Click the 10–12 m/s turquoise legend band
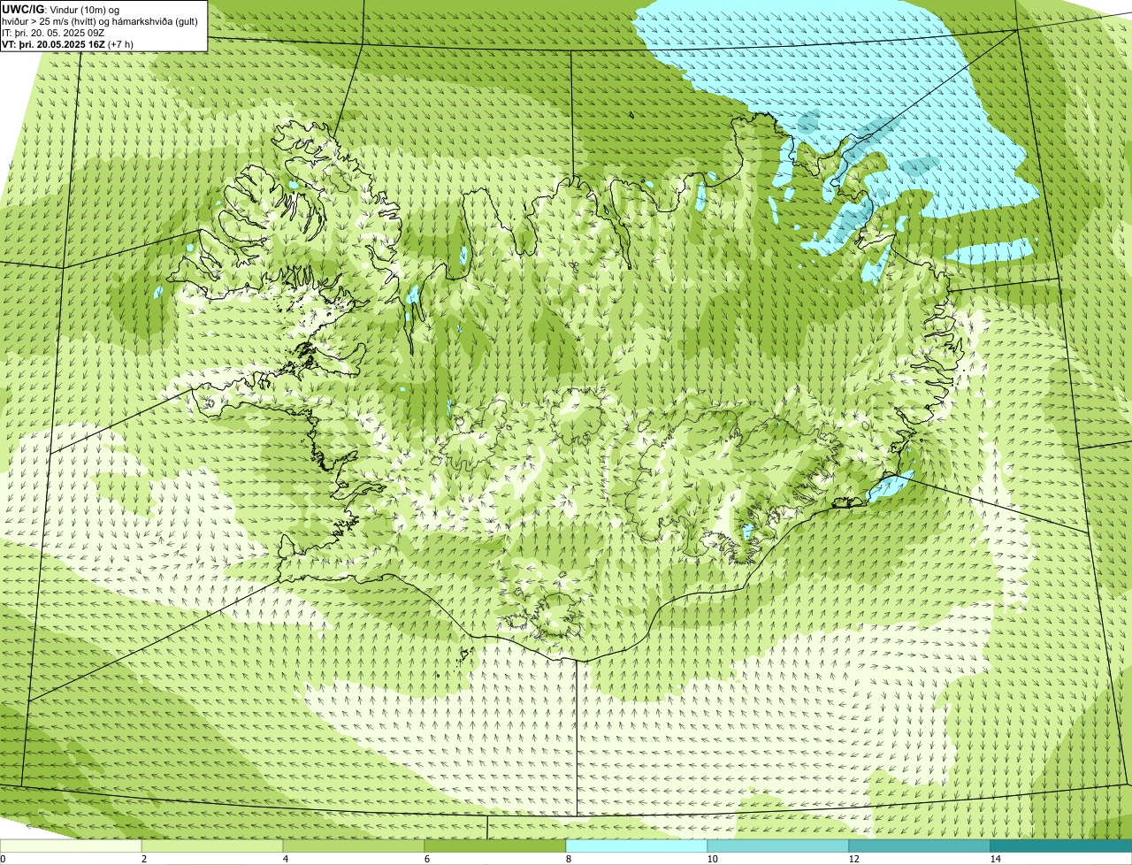The image size is (1132, 865). pyautogui.click(x=778, y=846)
